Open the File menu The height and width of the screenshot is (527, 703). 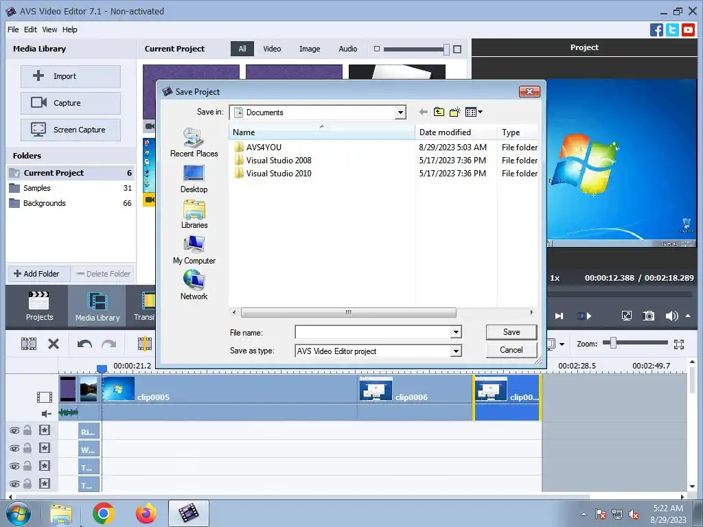(x=13, y=30)
